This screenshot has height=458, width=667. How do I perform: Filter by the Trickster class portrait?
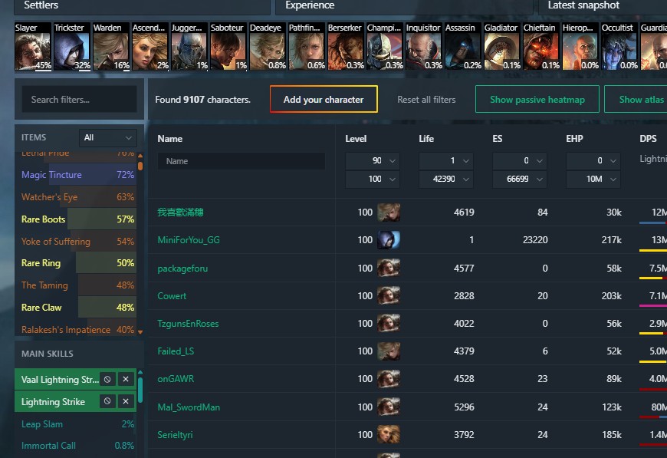(72, 46)
